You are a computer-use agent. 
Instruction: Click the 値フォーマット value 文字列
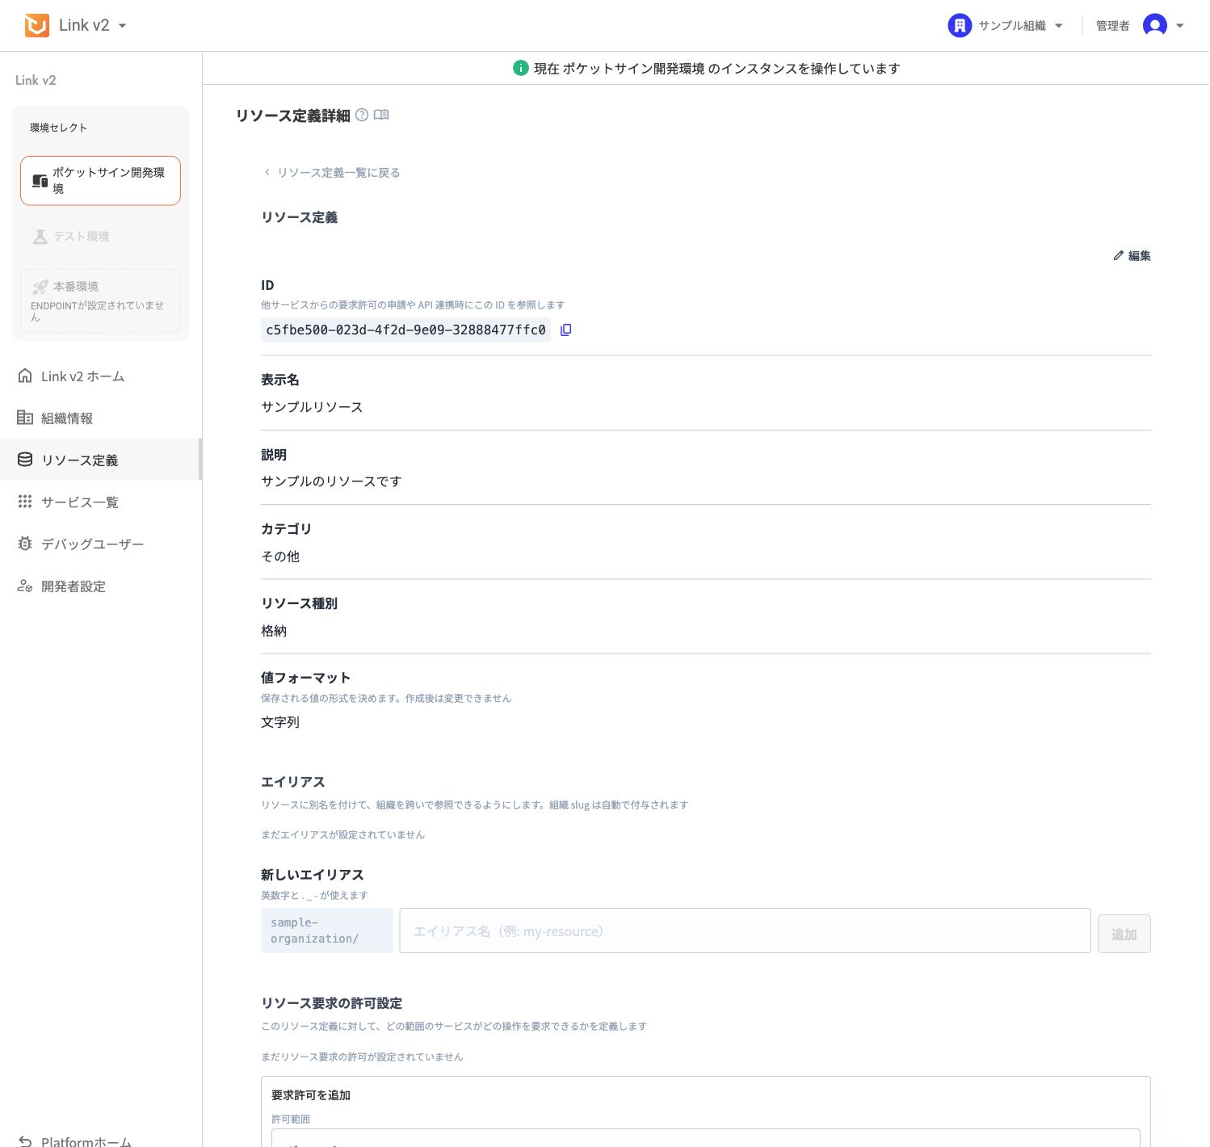click(x=280, y=722)
